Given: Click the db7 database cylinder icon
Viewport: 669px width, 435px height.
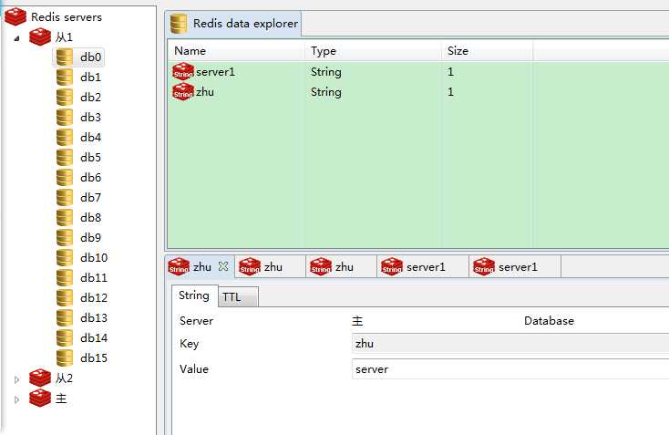Looking at the screenshot, I should (x=65, y=197).
